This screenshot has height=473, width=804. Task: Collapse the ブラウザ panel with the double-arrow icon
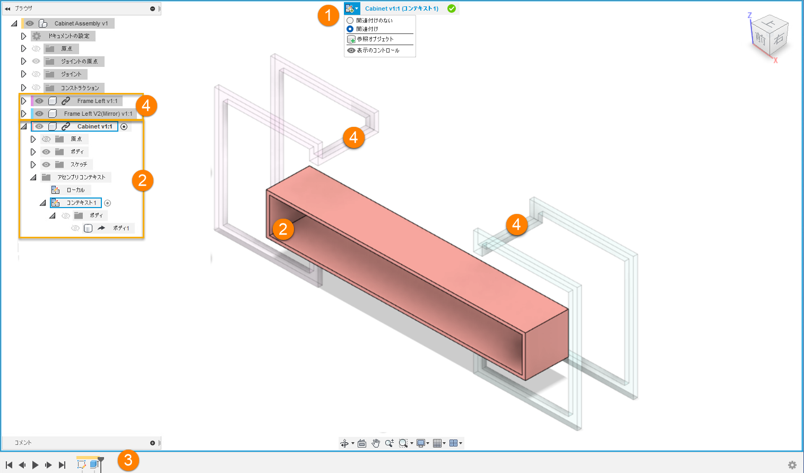7,8
